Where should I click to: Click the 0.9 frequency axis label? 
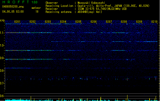[x=2, y=58]
